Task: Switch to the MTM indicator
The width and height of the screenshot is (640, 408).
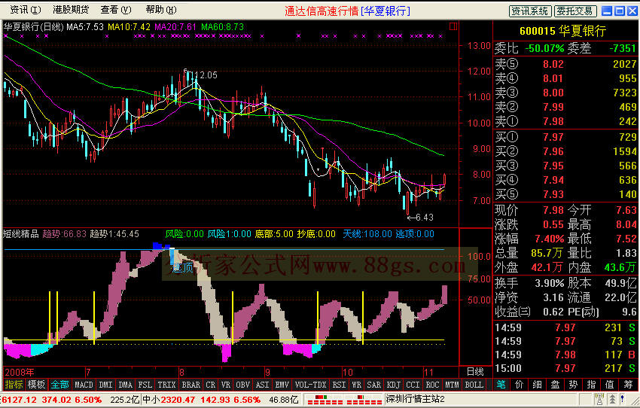Action: tap(452, 385)
